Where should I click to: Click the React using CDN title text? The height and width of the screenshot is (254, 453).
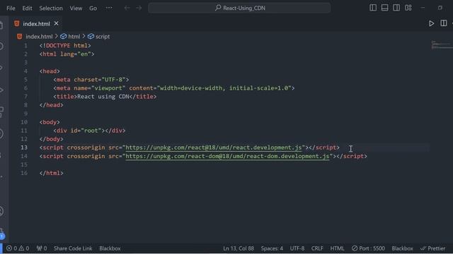click(x=103, y=97)
